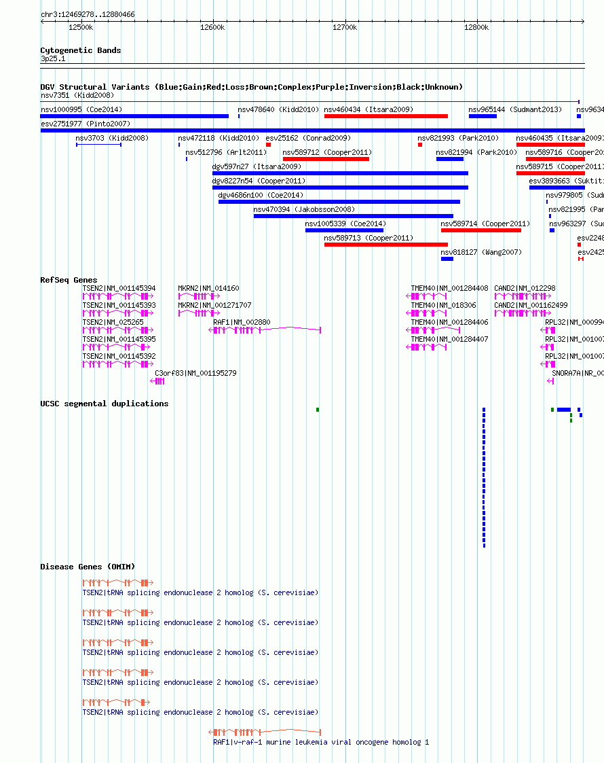This screenshot has width=604, height=763.
Task: Open variant nsv965144 (Sudmant2013) label
Action: pos(515,109)
